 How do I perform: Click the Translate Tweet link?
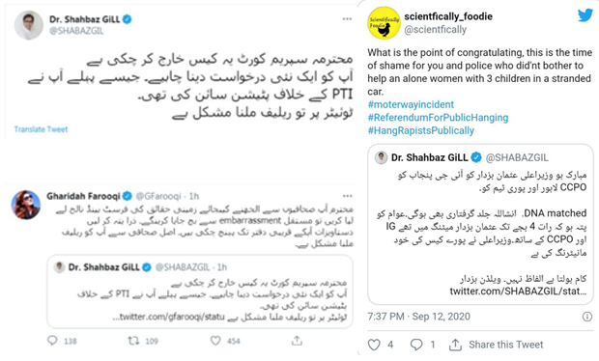coord(41,129)
